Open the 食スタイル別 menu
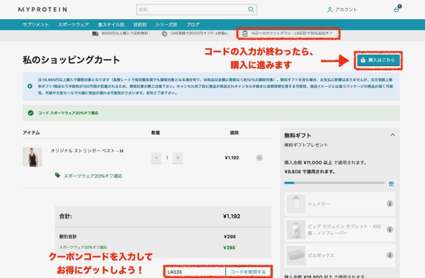 tap(111, 25)
